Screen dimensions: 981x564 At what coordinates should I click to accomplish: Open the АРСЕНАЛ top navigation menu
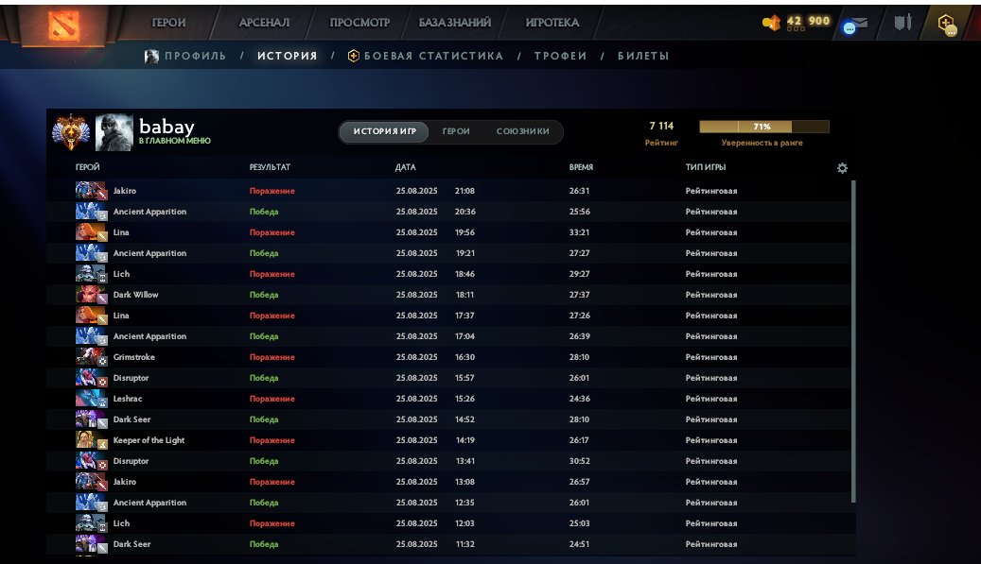(264, 23)
